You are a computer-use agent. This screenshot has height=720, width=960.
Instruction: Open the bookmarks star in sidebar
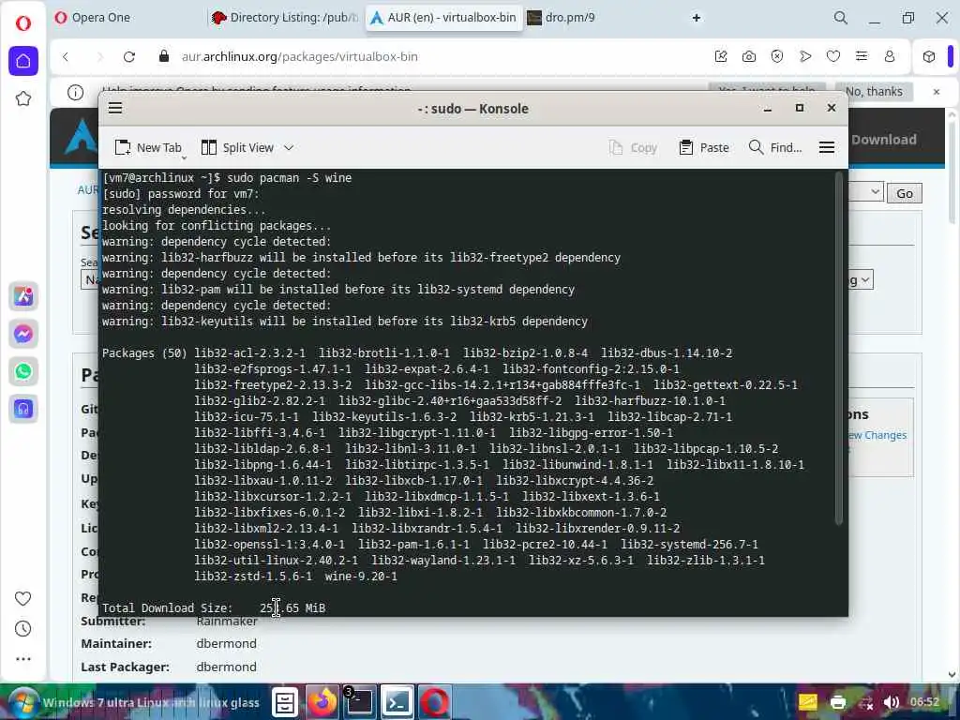click(x=23, y=98)
